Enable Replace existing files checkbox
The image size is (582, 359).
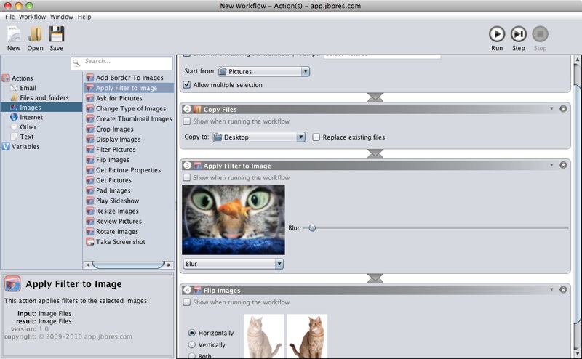(x=316, y=137)
